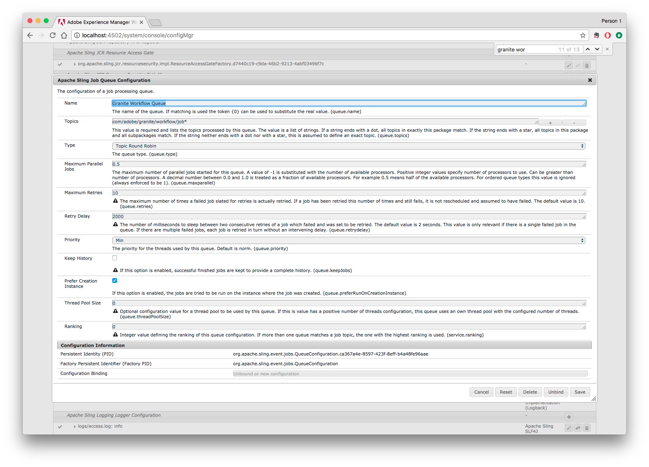Screen dimensions: 649x467
Task: Click the browser forward arrow
Action: pyautogui.click(x=41, y=35)
